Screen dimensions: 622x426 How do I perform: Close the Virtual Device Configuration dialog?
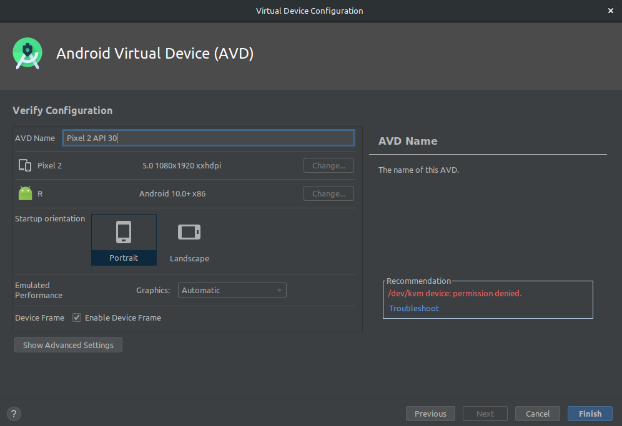611,11
